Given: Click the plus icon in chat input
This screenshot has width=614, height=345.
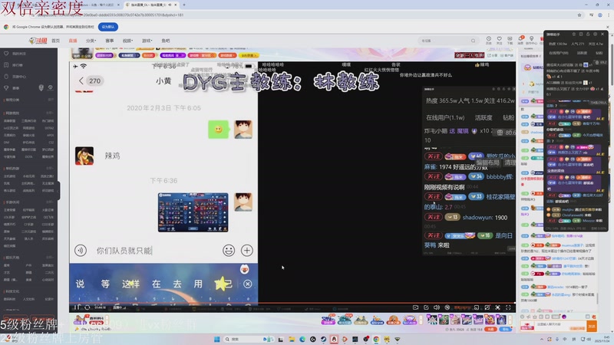Looking at the screenshot, I should [x=246, y=251].
